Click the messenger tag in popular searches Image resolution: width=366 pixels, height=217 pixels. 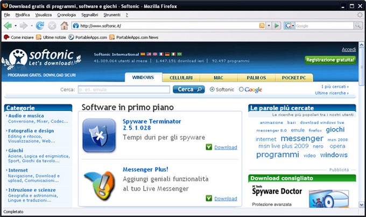pyautogui.click(x=302, y=138)
